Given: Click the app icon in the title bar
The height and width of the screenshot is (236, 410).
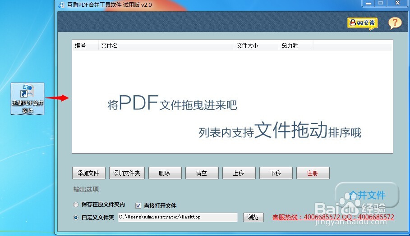Looking at the screenshot, I should (61, 4).
